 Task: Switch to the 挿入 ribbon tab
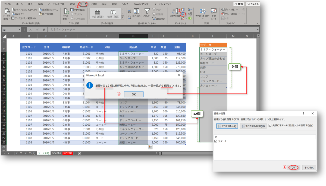point(30,4)
